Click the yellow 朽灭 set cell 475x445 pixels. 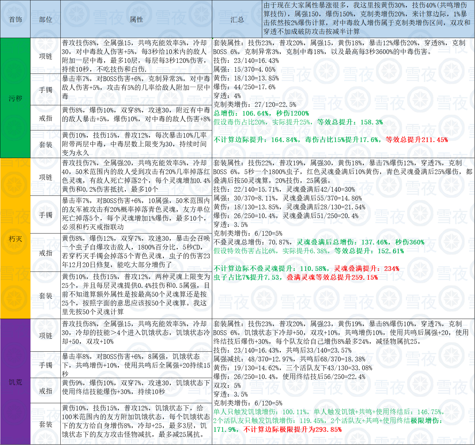coord(15,239)
